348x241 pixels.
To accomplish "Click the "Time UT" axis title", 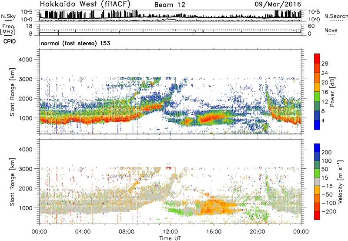I will tap(170, 238).
